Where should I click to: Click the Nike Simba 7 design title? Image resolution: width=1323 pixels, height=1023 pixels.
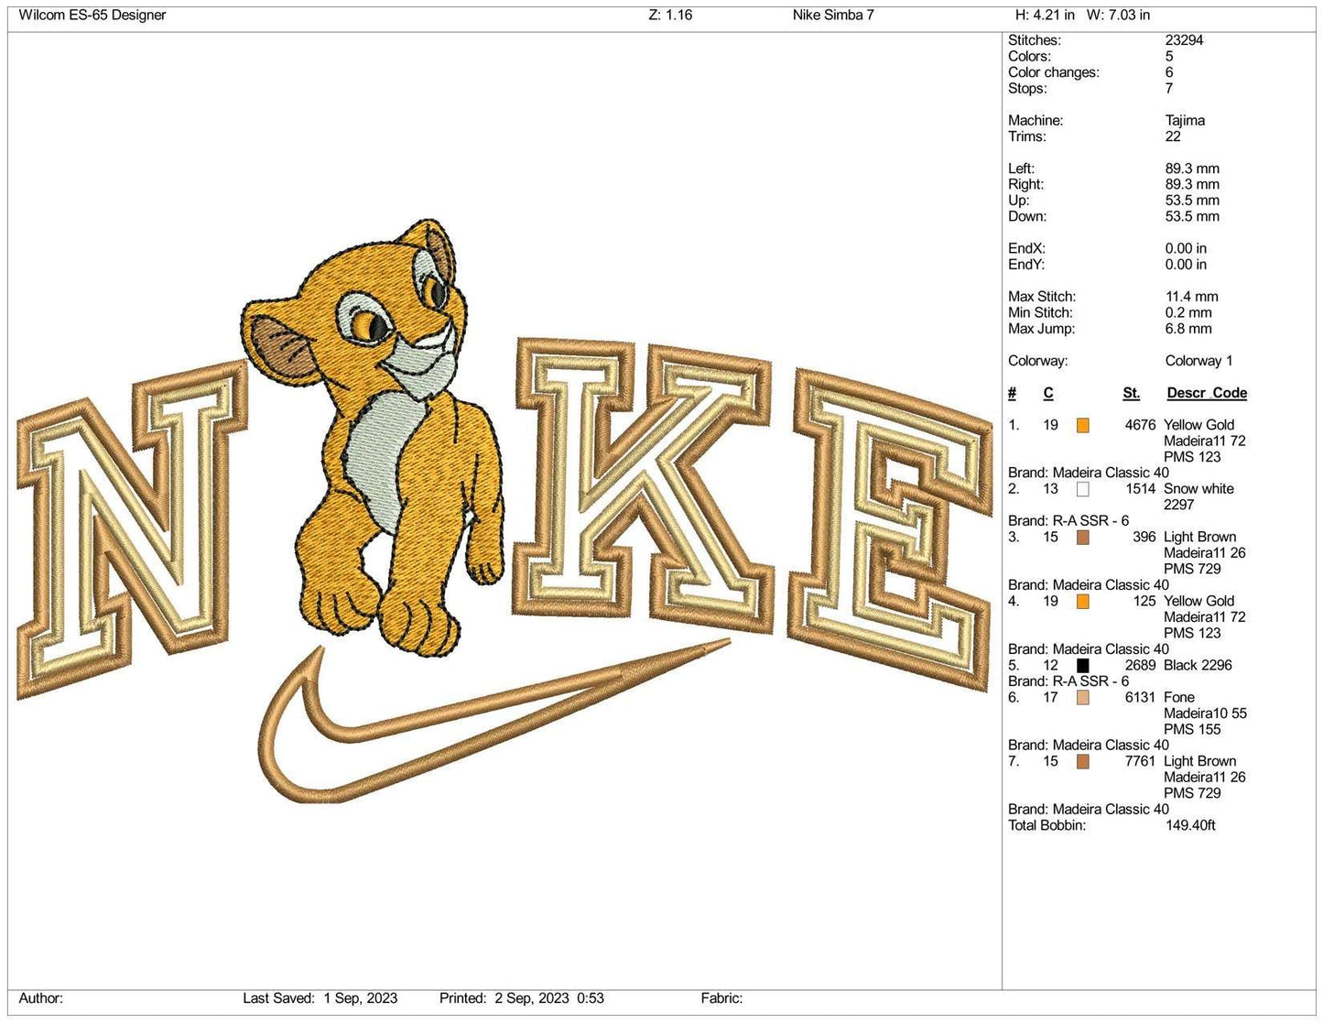click(833, 15)
